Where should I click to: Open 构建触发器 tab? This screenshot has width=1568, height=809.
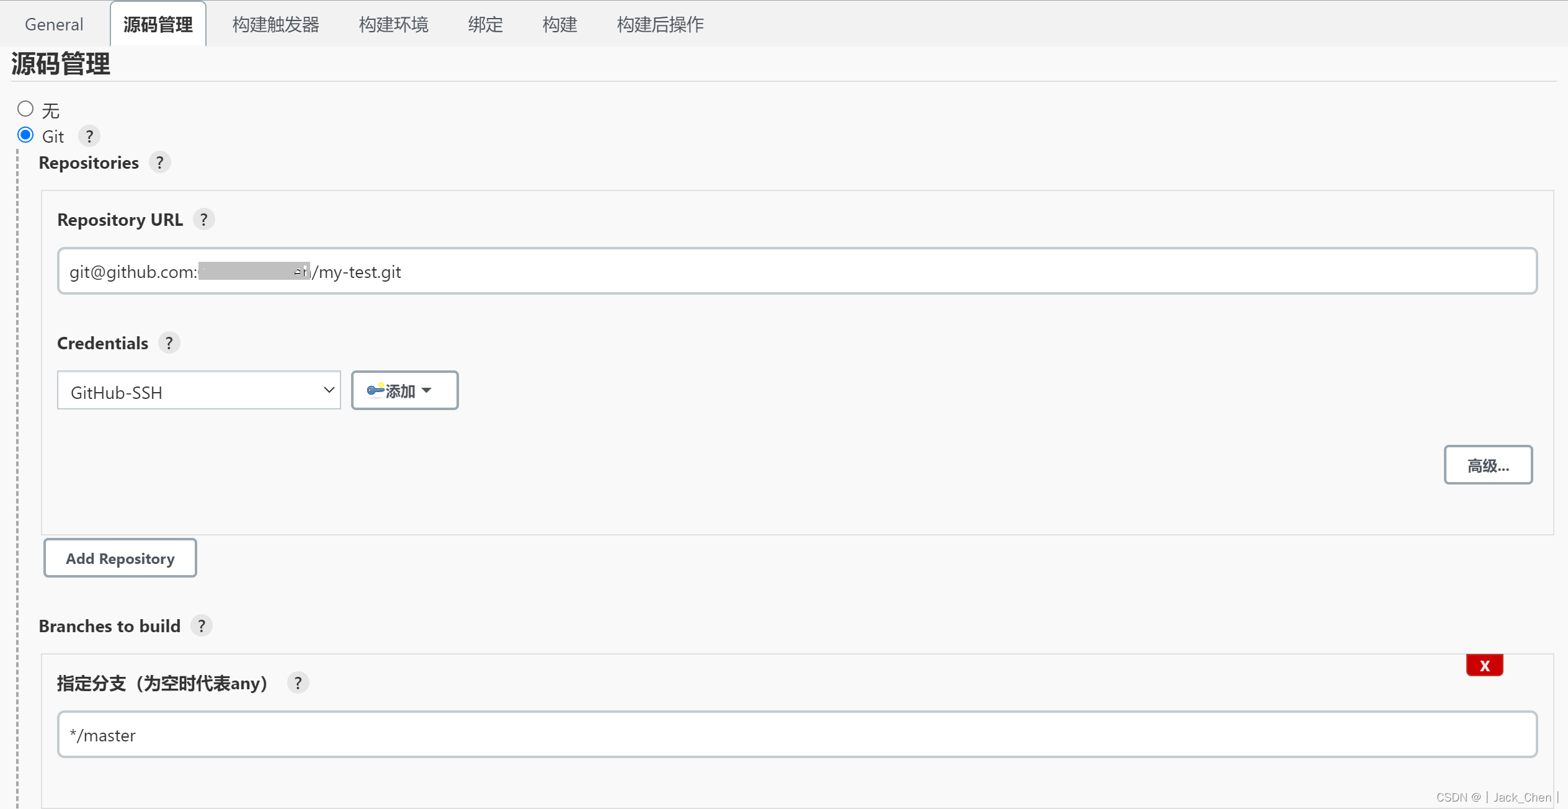275,24
